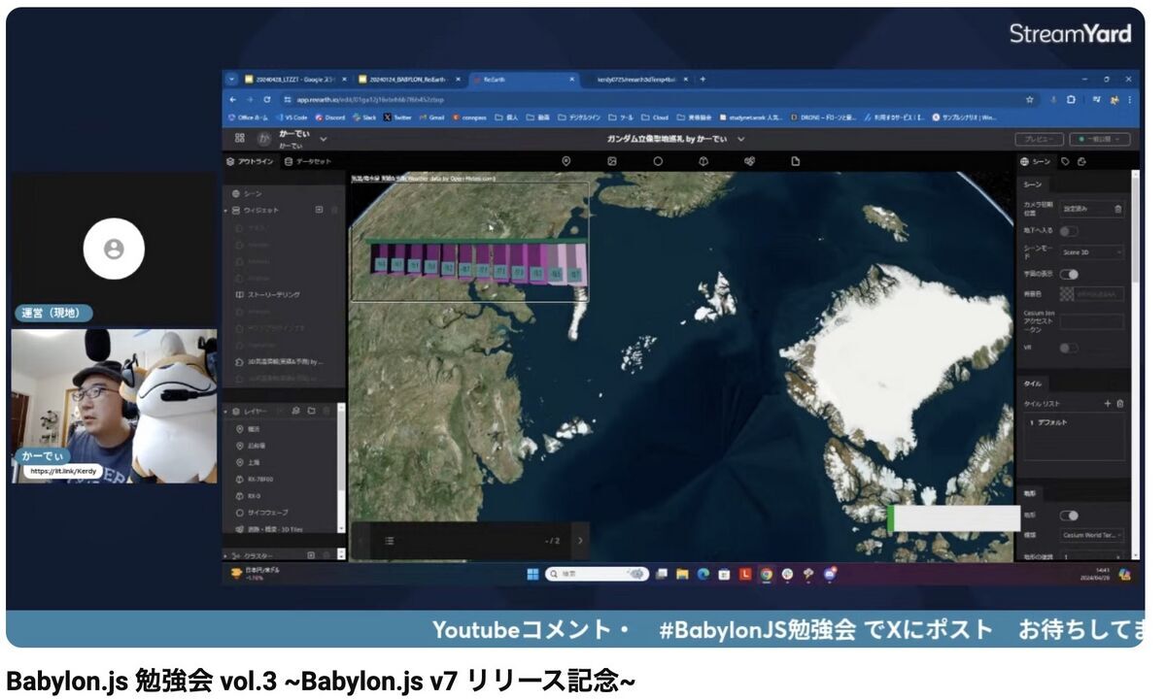Click the add icon in クラスター header
This screenshot has height=700, width=1166.
point(312,555)
